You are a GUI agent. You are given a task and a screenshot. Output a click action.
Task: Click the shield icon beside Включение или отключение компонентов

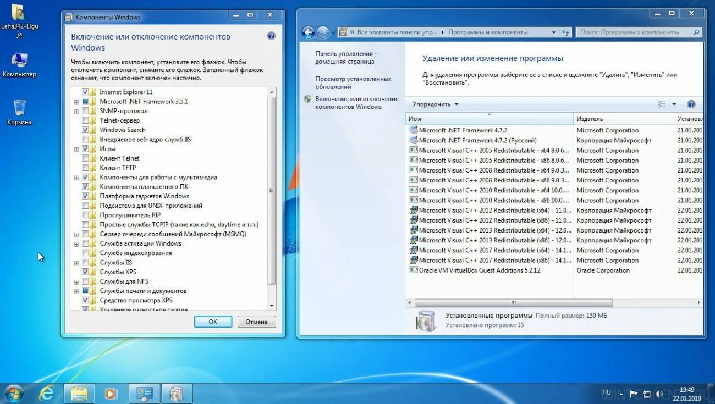pyautogui.click(x=307, y=99)
